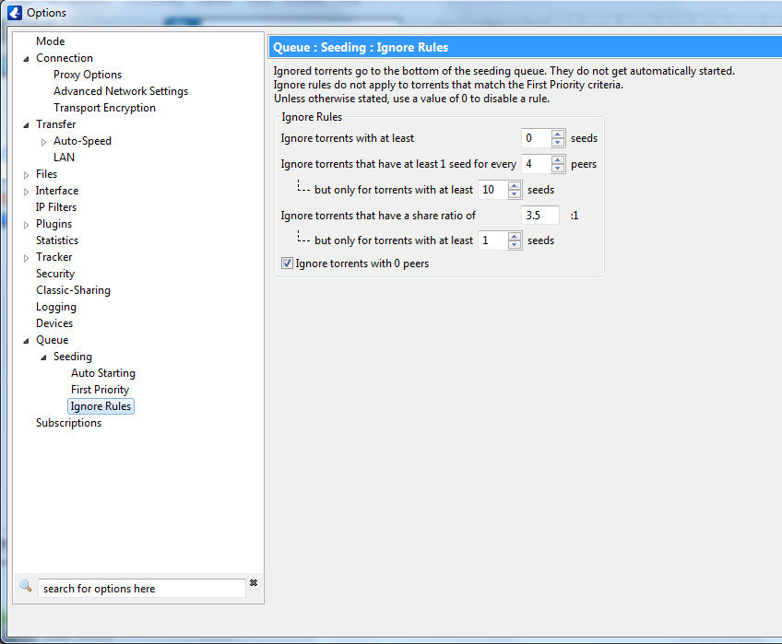Open First Priority settings
The height and width of the screenshot is (644, 782).
[101, 390]
